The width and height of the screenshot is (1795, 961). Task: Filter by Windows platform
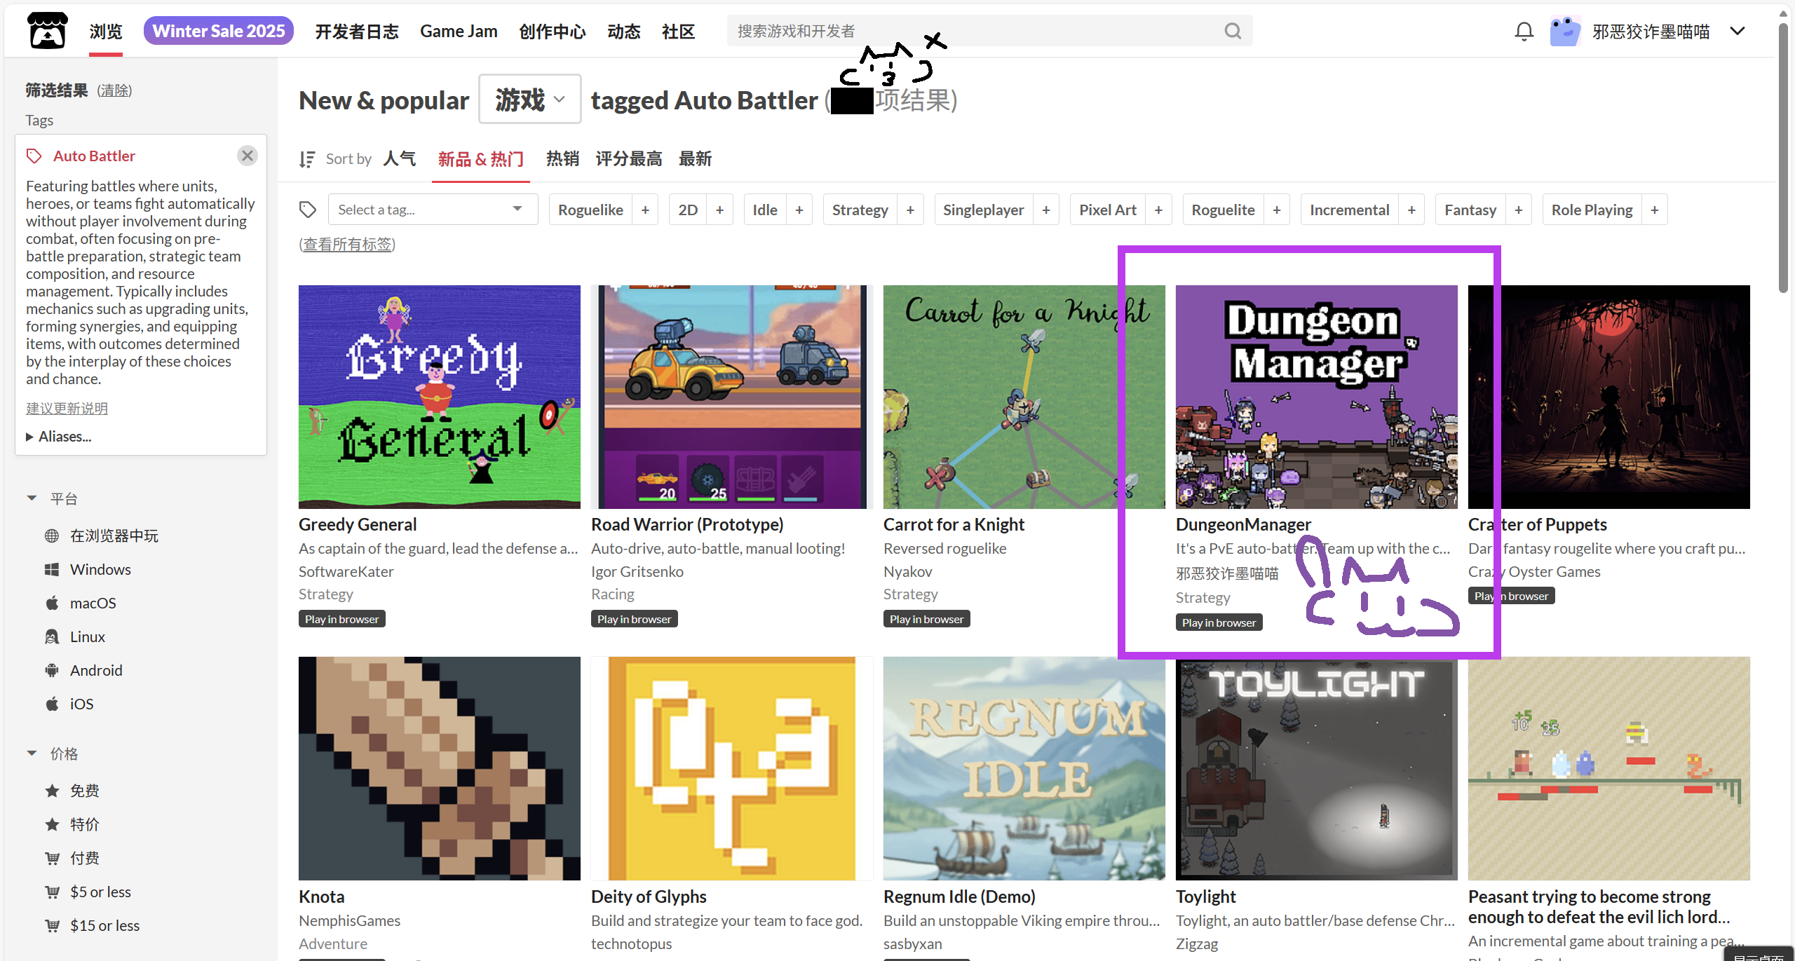tap(100, 569)
